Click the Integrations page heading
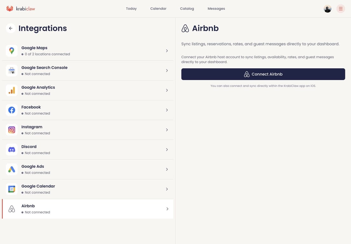This screenshot has width=351, height=244. coord(43,28)
